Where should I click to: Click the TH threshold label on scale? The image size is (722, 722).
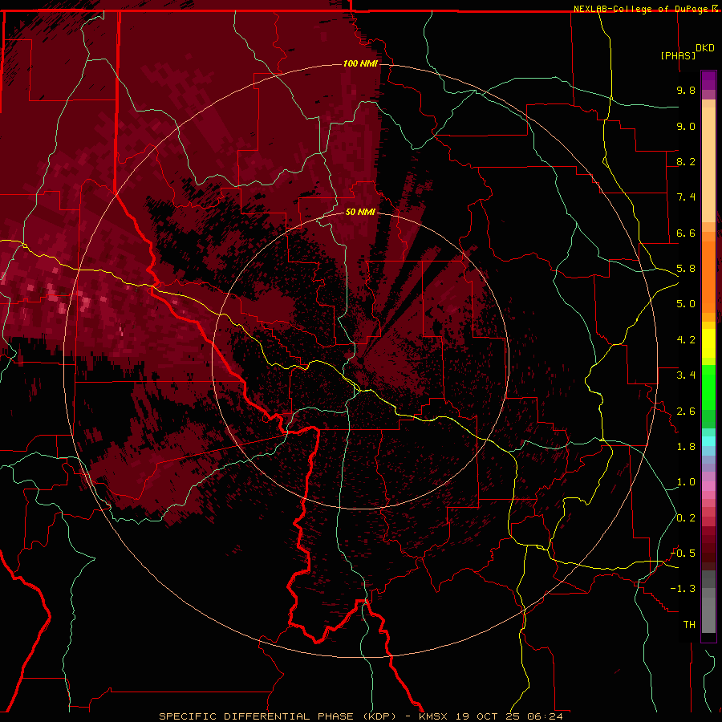pos(689,625)
